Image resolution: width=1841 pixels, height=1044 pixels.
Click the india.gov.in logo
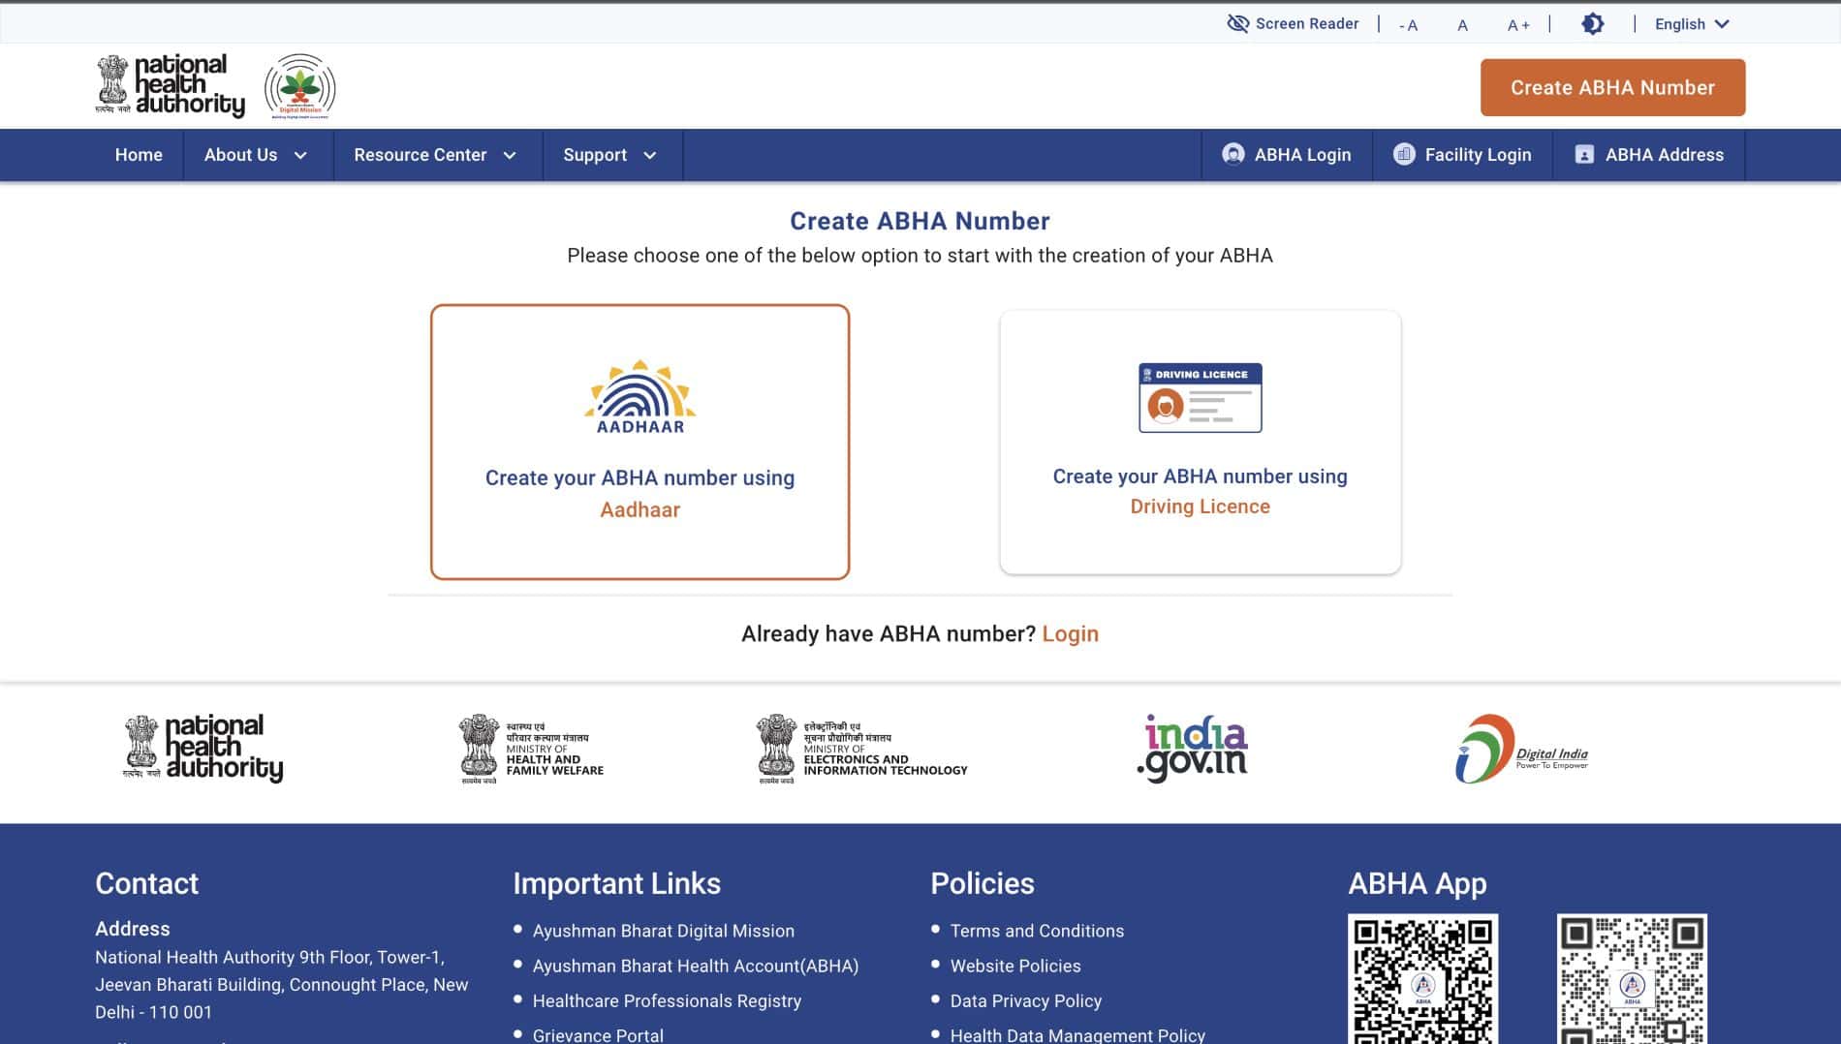click(x=1192, y=748)
